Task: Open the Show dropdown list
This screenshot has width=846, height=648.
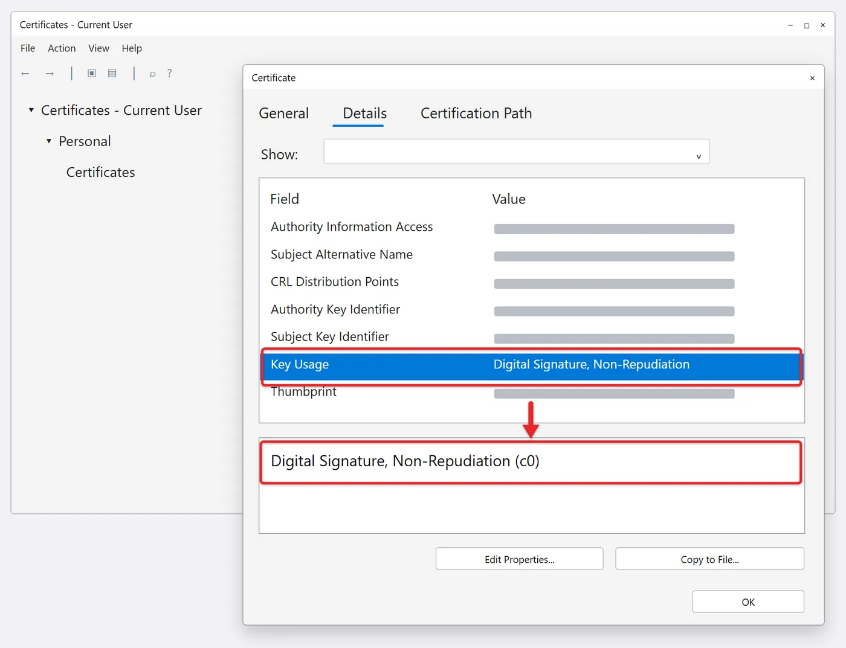Action: (517, 152)
